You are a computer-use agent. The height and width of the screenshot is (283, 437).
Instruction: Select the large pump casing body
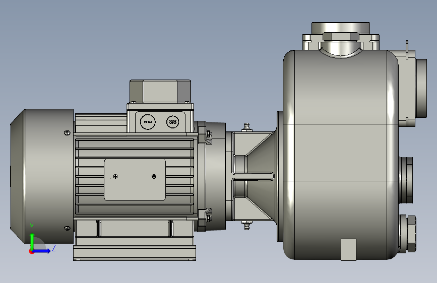point(341,155)
